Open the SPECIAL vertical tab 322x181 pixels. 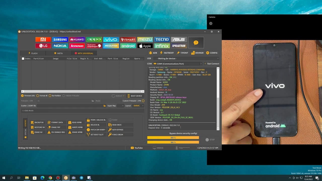coord(25,132)
